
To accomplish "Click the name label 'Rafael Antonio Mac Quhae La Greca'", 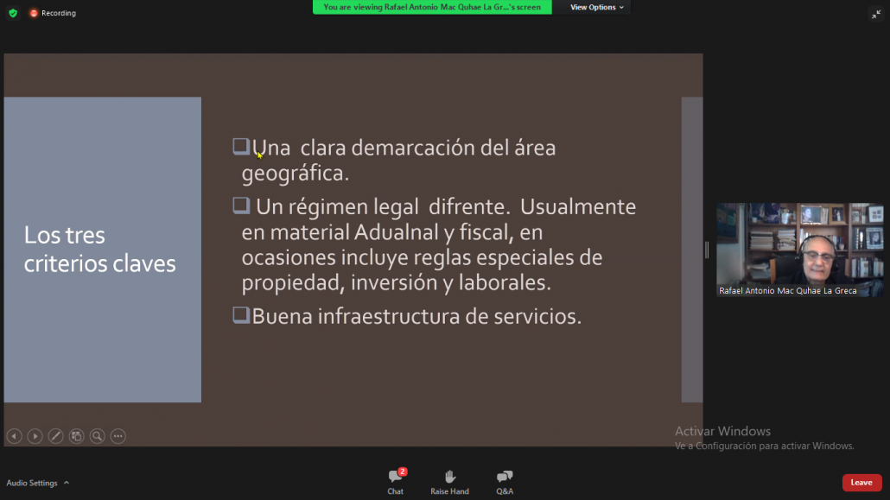I will pyautogui.click(x=788, y=290).
